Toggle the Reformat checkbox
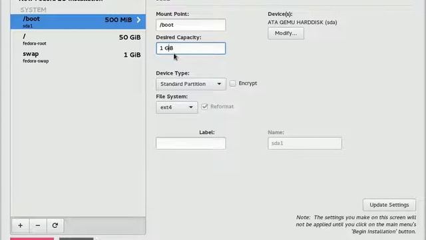 tap(204, 107)
